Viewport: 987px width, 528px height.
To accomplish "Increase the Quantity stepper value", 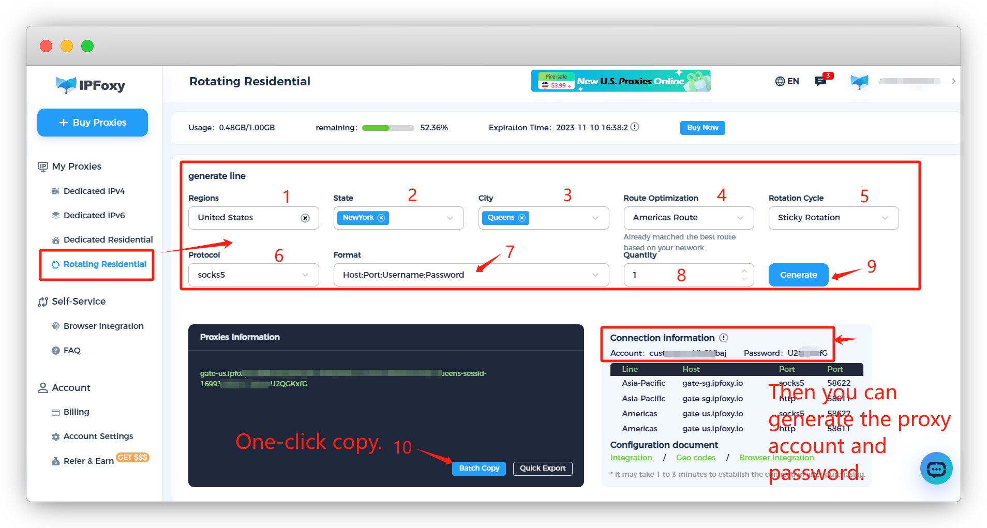I will (744, 270).
